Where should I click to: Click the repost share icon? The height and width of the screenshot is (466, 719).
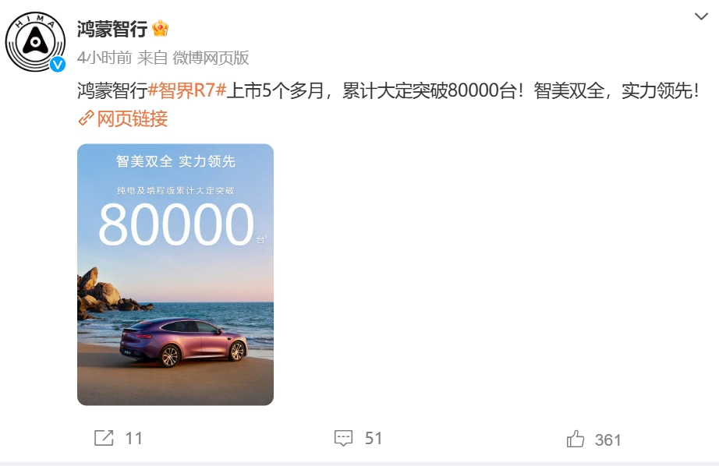pyautogui.click(x=104, y=438)
